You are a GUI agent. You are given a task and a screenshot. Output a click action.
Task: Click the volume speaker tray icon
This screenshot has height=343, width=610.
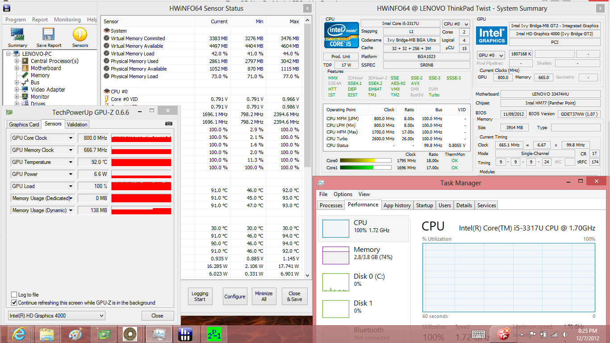click(565, 334)
